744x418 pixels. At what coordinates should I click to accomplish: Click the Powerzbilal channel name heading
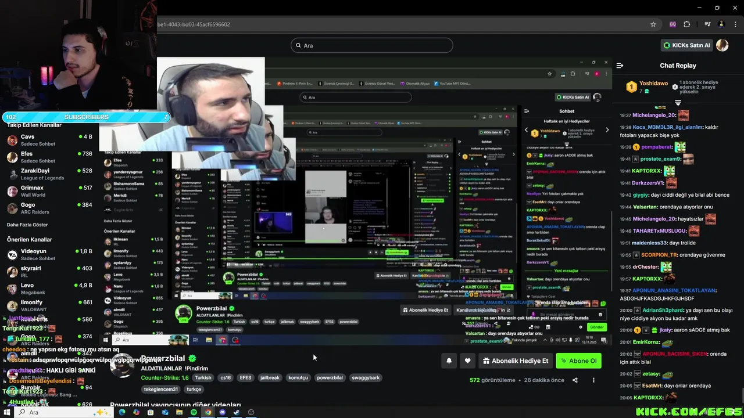(x=163, y=359)
